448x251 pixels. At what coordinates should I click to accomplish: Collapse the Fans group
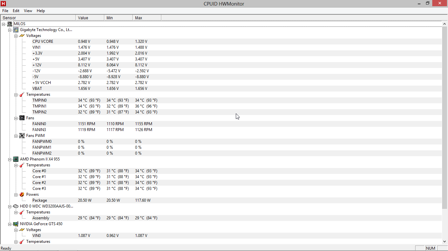[16, 118]
